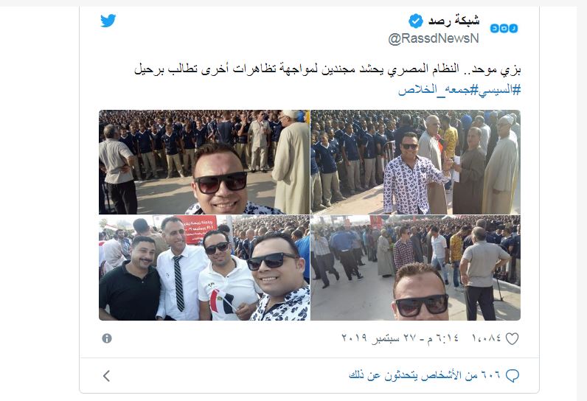Image resolution: width=587 pixels, height=401 pixels.
Task: Click the blue verified badge
Action: 415,21
